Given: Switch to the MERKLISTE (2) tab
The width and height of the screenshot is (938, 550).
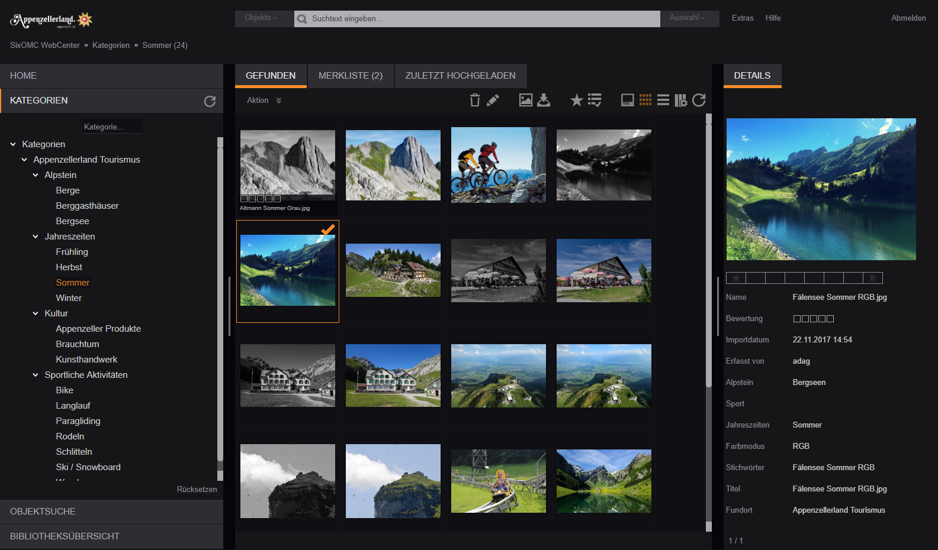Looking at the screenshot, I should coord(351,76).
